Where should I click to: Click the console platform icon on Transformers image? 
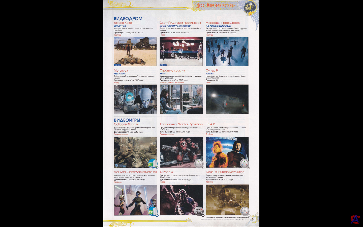tap(199, 164)
